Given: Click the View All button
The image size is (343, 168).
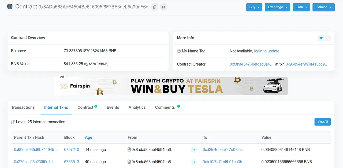Looking at the screenshot, I should [323, 122].
